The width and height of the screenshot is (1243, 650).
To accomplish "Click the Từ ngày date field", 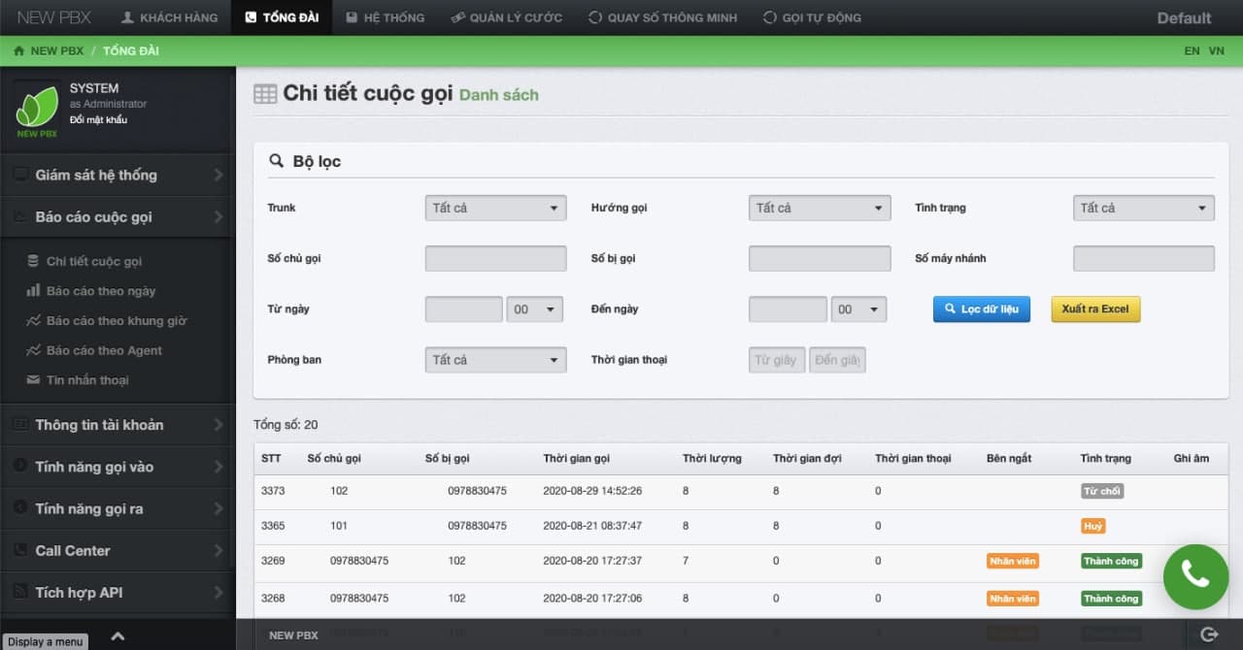I will [464, 309].
